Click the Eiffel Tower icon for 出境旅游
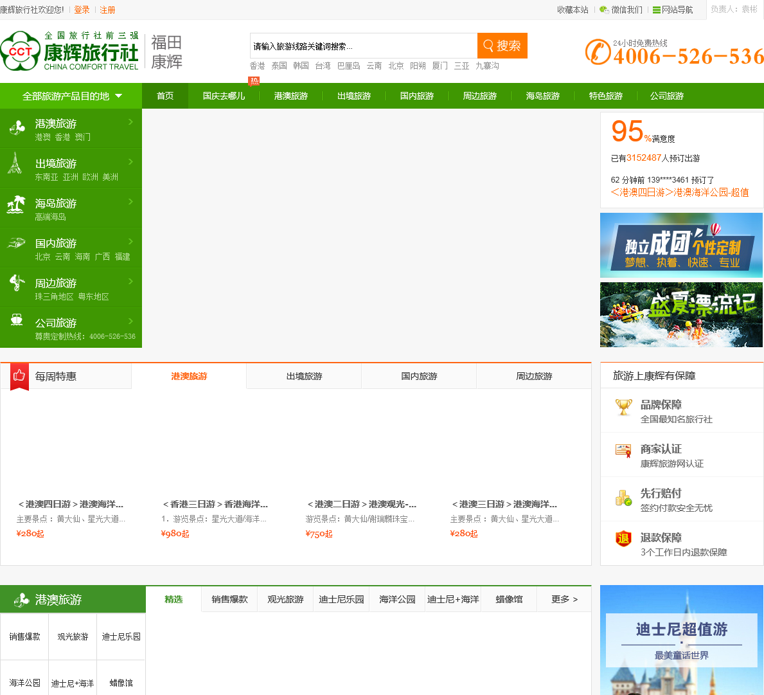The image size is (764, 695). [x=15, y=163]
